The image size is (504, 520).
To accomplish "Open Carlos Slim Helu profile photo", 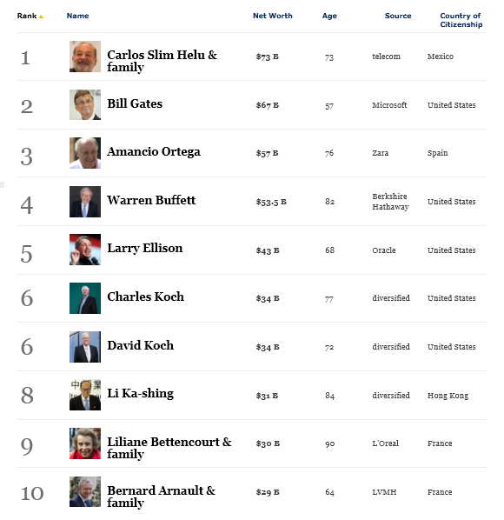I will tap(85, 57).
